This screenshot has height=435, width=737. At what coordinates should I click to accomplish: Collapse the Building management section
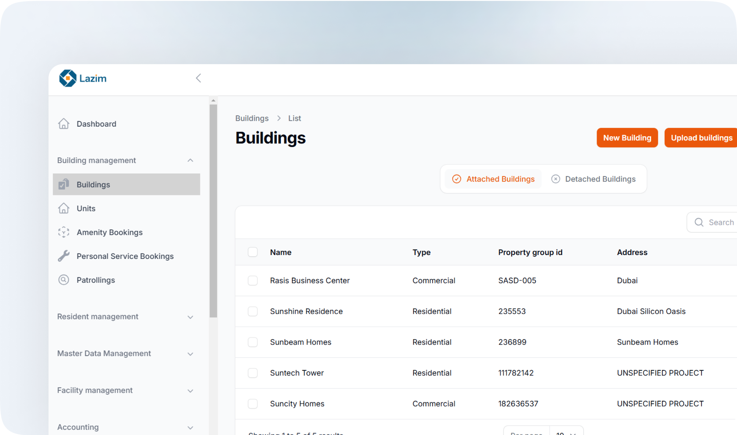pos(190,160)
